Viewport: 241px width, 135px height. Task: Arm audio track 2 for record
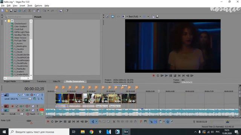(x=12, y=106)
